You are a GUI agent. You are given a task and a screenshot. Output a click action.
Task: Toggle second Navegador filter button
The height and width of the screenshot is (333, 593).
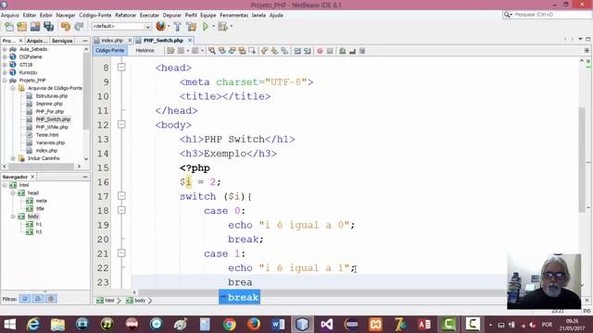(38, 299)
